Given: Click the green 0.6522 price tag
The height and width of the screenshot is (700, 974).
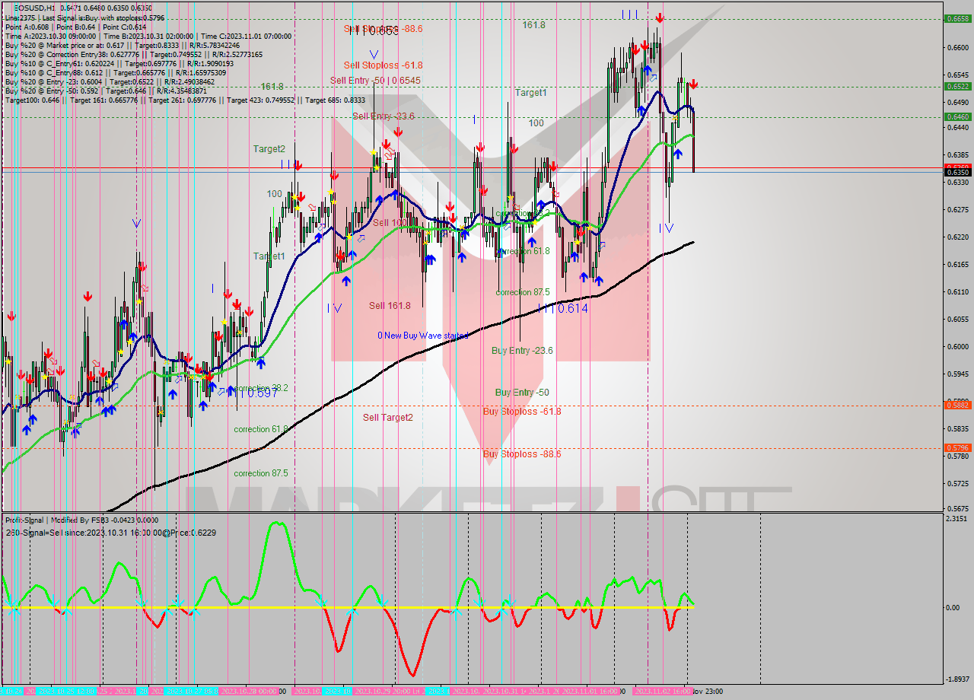Looking at the screenshot, I should click(956, 87).
